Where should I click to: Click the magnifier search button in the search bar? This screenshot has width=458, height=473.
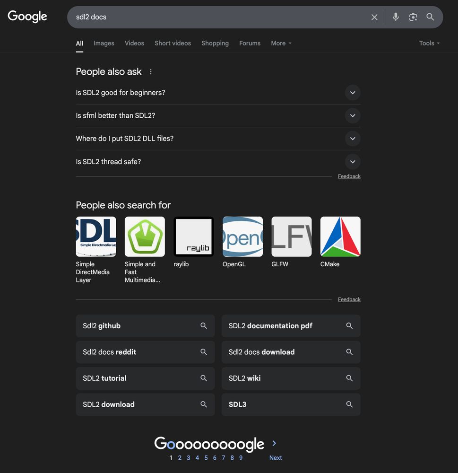[430, 17]
